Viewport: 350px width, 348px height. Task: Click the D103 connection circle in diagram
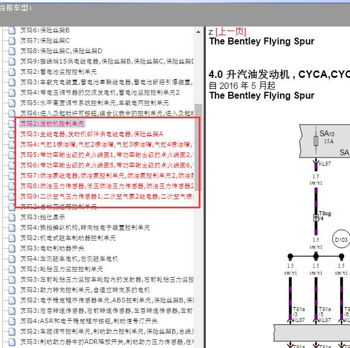341,240
